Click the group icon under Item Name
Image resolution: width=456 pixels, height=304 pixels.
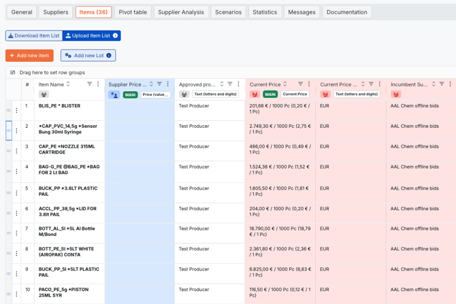point(44,95)
